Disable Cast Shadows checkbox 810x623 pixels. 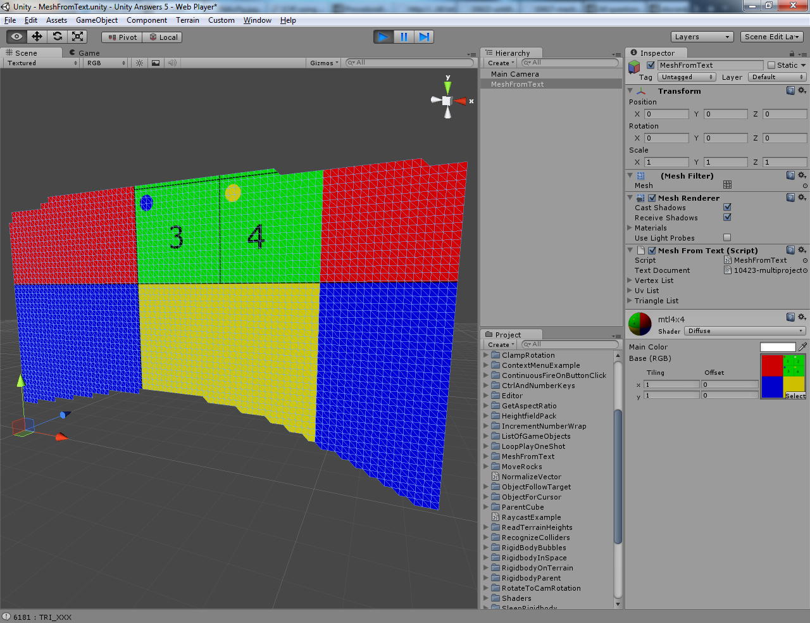[x=727, y=207]
